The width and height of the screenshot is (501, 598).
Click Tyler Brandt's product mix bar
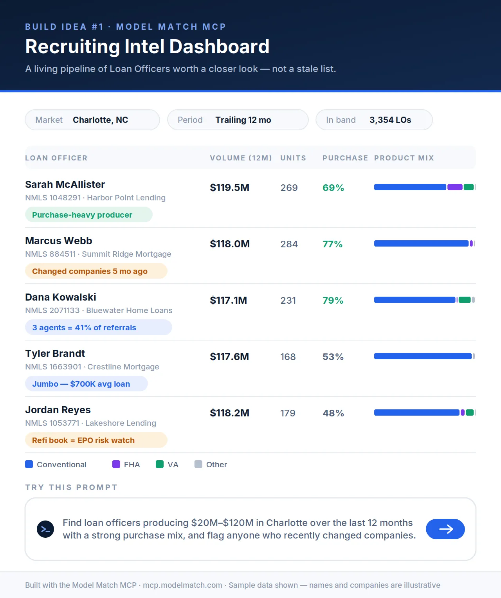click(x=425, y=356)
